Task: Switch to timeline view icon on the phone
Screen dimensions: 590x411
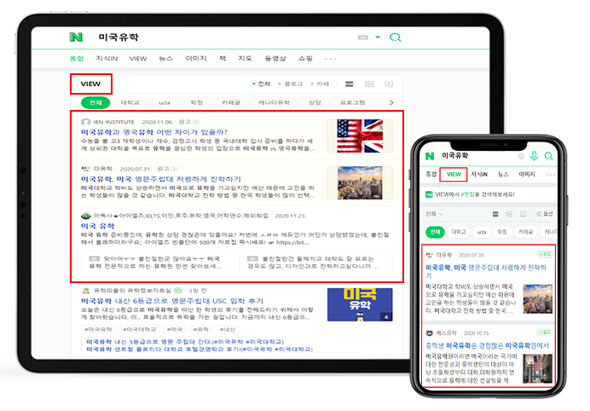Action: pos(509,214)
